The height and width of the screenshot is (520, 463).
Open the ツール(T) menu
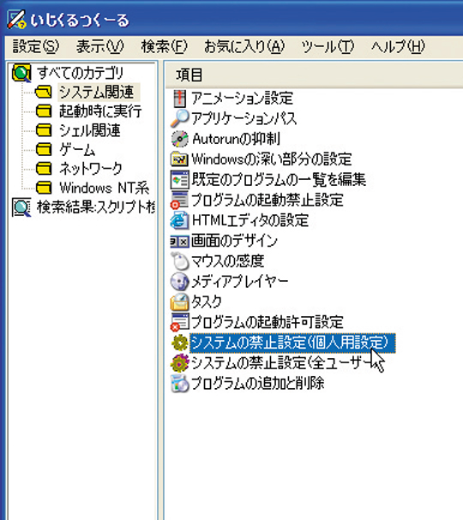coord(328,46)
